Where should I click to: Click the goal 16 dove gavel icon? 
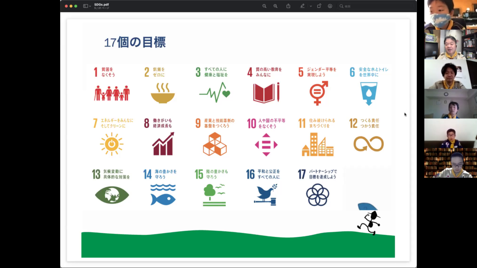tap(266, 195)
